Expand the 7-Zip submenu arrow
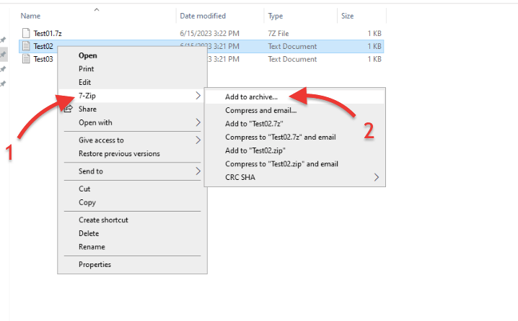The image size is (518, 321). (x=198, y=96)
